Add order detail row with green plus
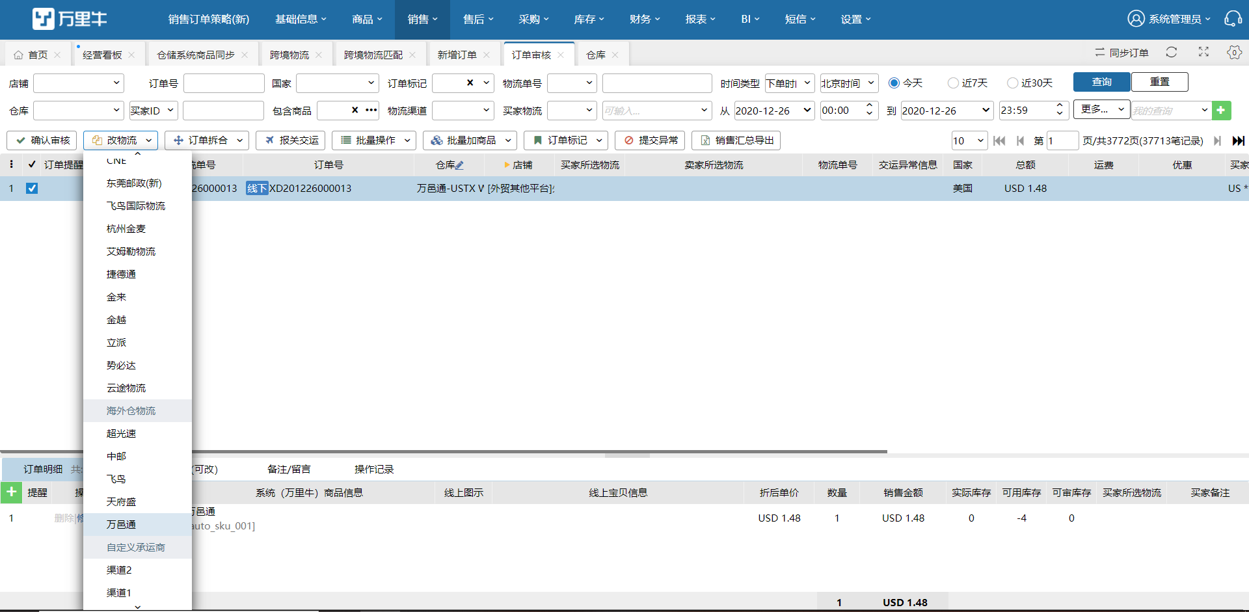This screenshot has height=612, width=1249. [12, 492]
